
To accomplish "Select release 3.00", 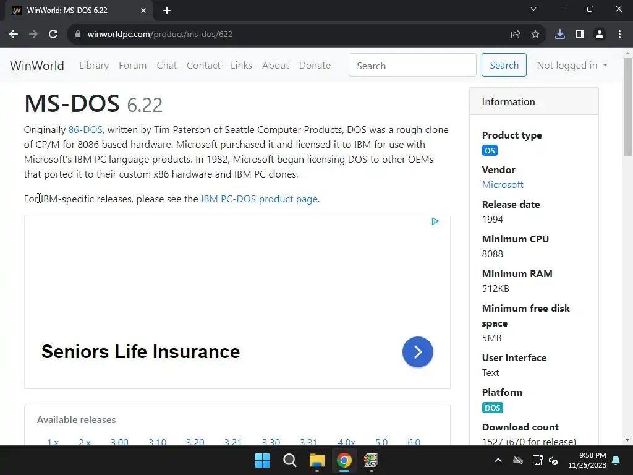I will coord(119,442).
